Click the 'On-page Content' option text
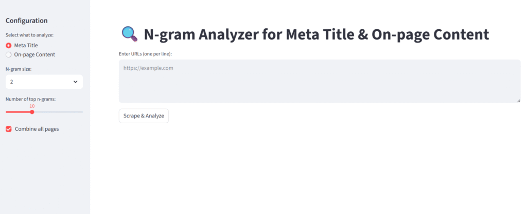 pos(34,54)
